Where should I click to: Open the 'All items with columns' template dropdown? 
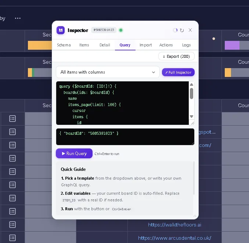tap(108, 72)
